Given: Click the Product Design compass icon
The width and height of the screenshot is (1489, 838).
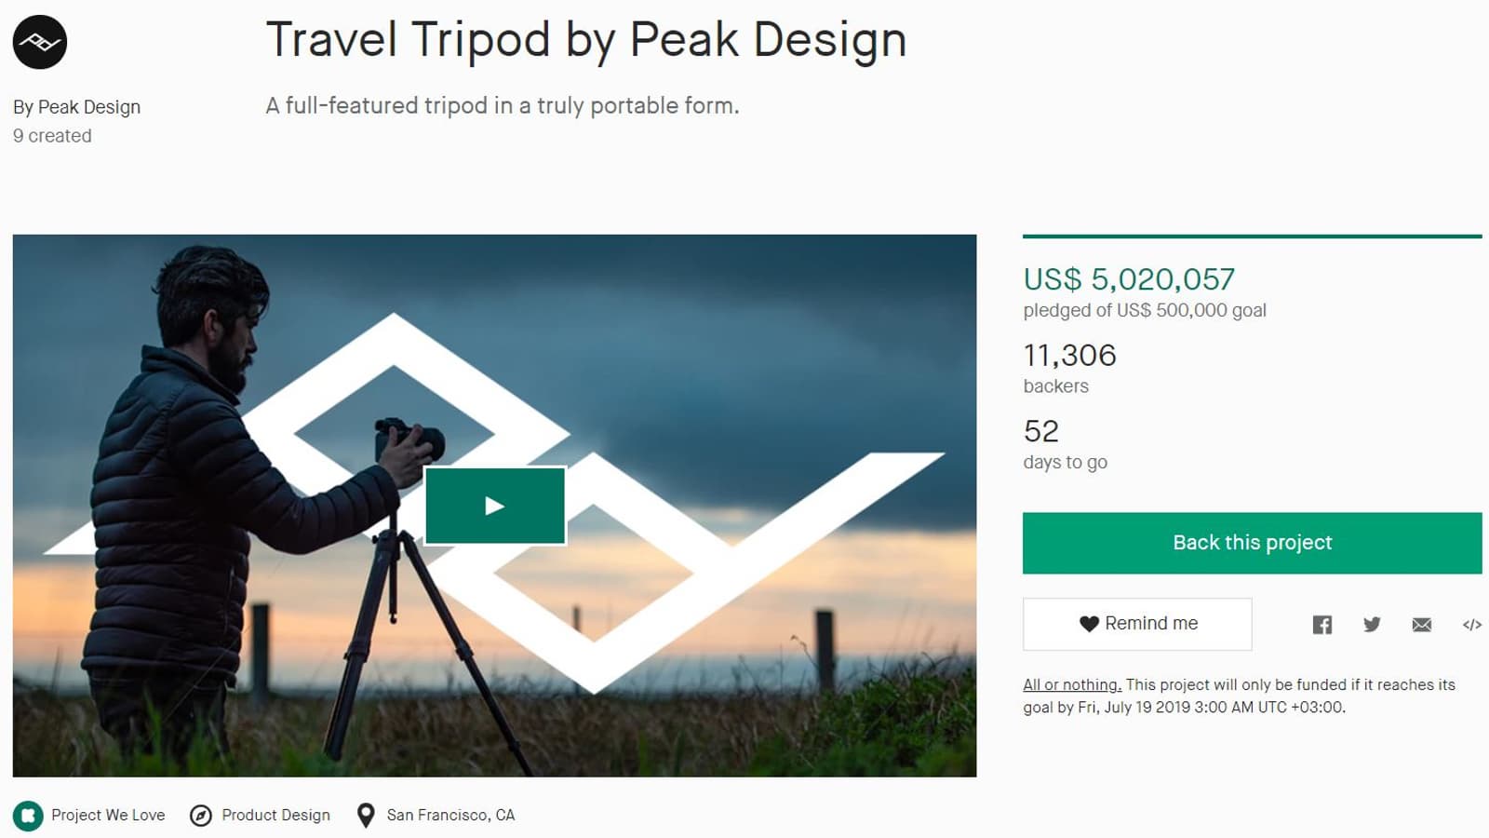Looking at the screenshot, I should click(x=201, y=816).
